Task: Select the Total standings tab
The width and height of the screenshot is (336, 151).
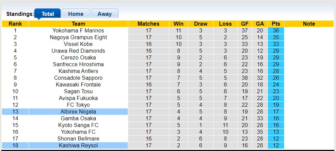Action: [x=48, y=14]
